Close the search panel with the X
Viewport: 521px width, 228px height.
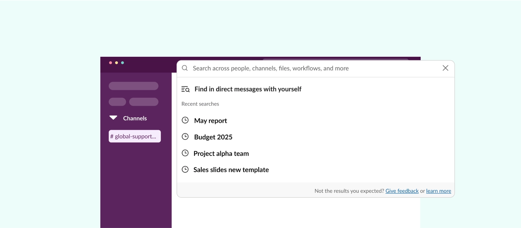point(445,68)
